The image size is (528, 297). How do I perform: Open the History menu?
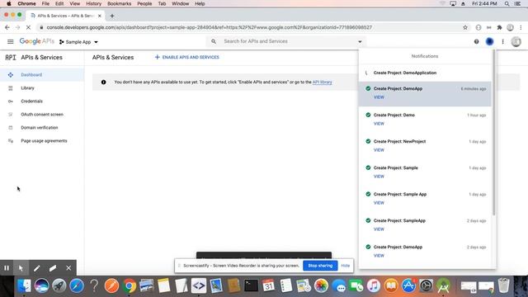(93, 3)
